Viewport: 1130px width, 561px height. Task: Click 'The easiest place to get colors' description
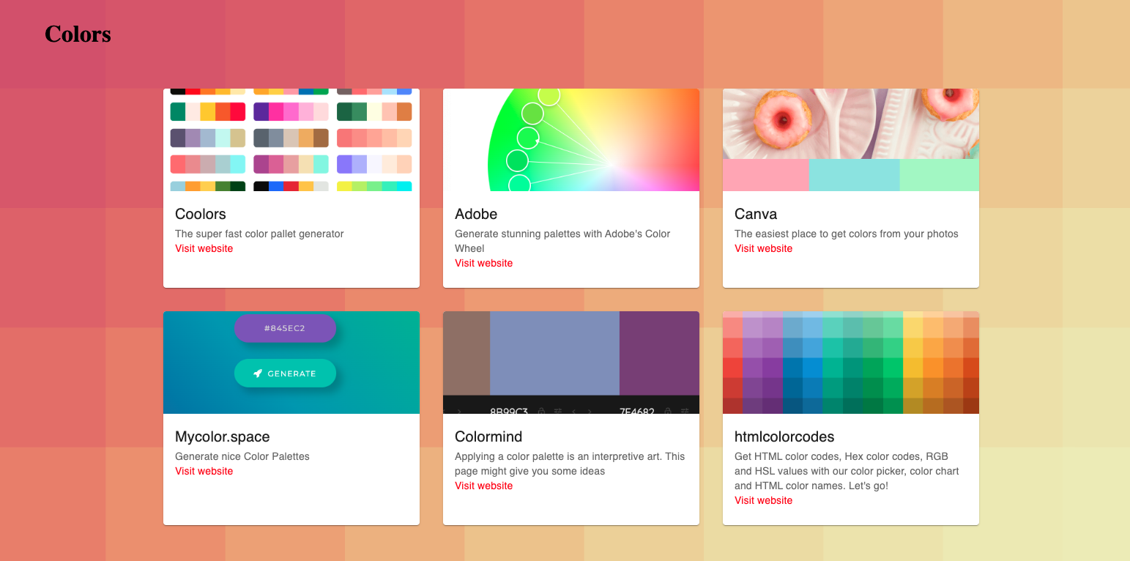tap(847, 234)
